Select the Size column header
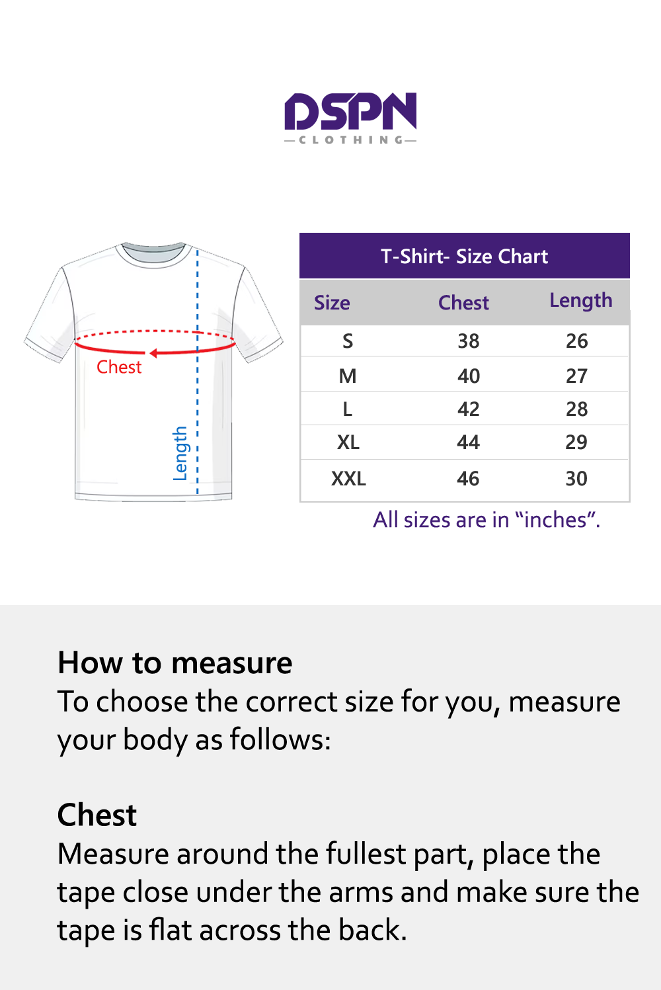 pos(332,303)
